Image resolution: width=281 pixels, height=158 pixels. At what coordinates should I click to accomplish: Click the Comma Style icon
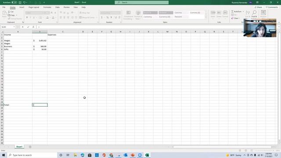coord(111,18)
